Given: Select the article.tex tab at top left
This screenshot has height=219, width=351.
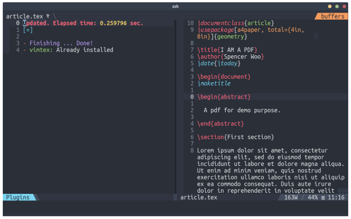Looking at the screenshot, I should [x=25, y=16].
